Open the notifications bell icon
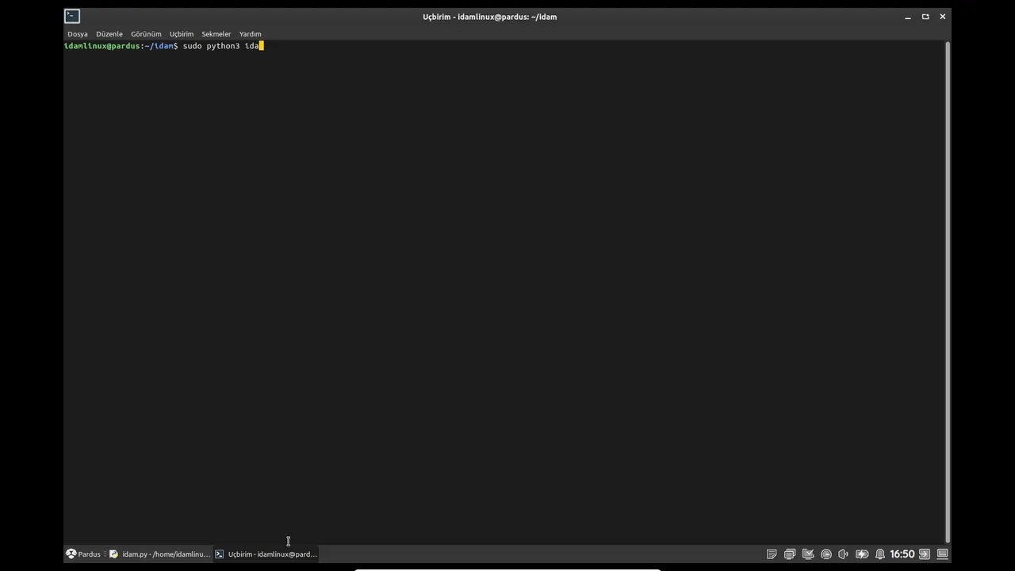1015x571 pixels. 880,554
